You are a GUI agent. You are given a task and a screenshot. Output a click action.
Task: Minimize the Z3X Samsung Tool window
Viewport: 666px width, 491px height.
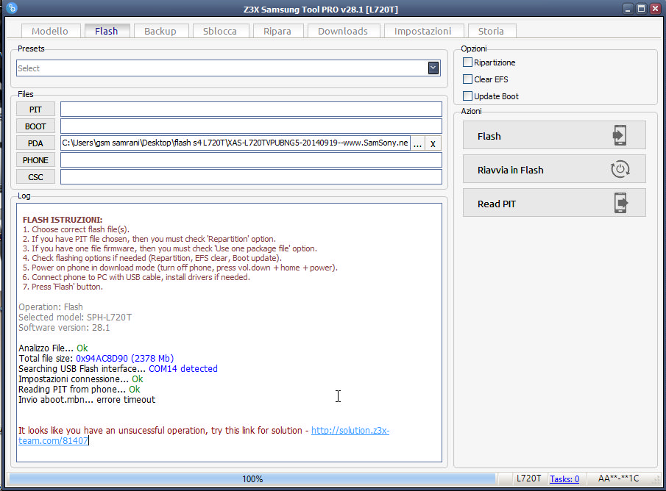[628, 9]
